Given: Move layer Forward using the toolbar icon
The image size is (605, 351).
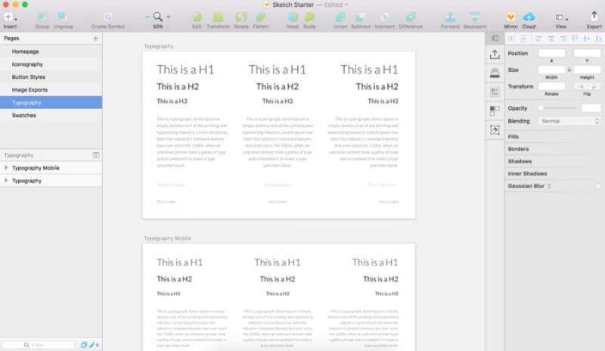Looking at the screenshot, I should [x=450, y=17].
